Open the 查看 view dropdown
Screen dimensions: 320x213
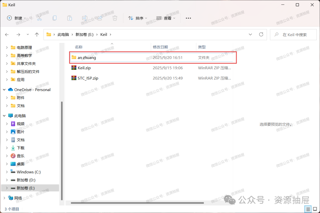click(166, 18)
